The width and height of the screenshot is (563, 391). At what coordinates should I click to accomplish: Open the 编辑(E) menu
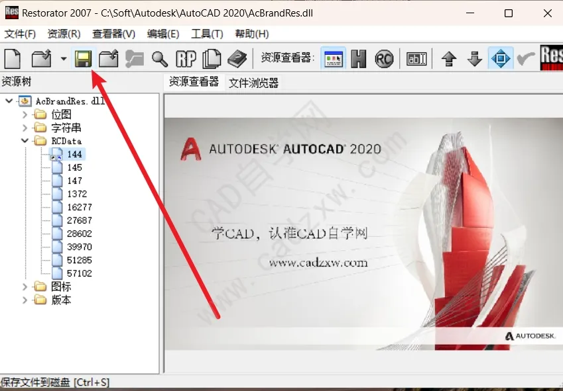163,34
